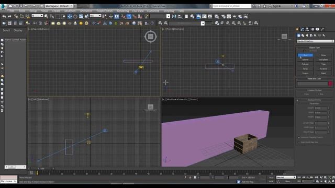Open the Standard Primitives category dropdown
335x188 pixels.
[315, 41]
